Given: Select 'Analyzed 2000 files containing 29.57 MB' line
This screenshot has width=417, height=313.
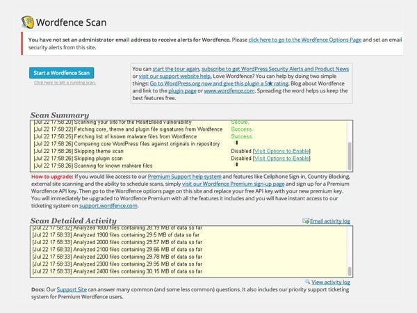Looking at the screenshot, I should [x=117, y=242].
